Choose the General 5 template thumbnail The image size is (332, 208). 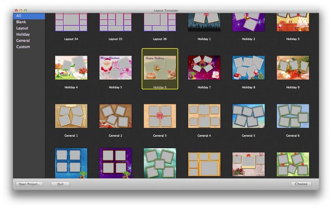[x=249, y=116]
